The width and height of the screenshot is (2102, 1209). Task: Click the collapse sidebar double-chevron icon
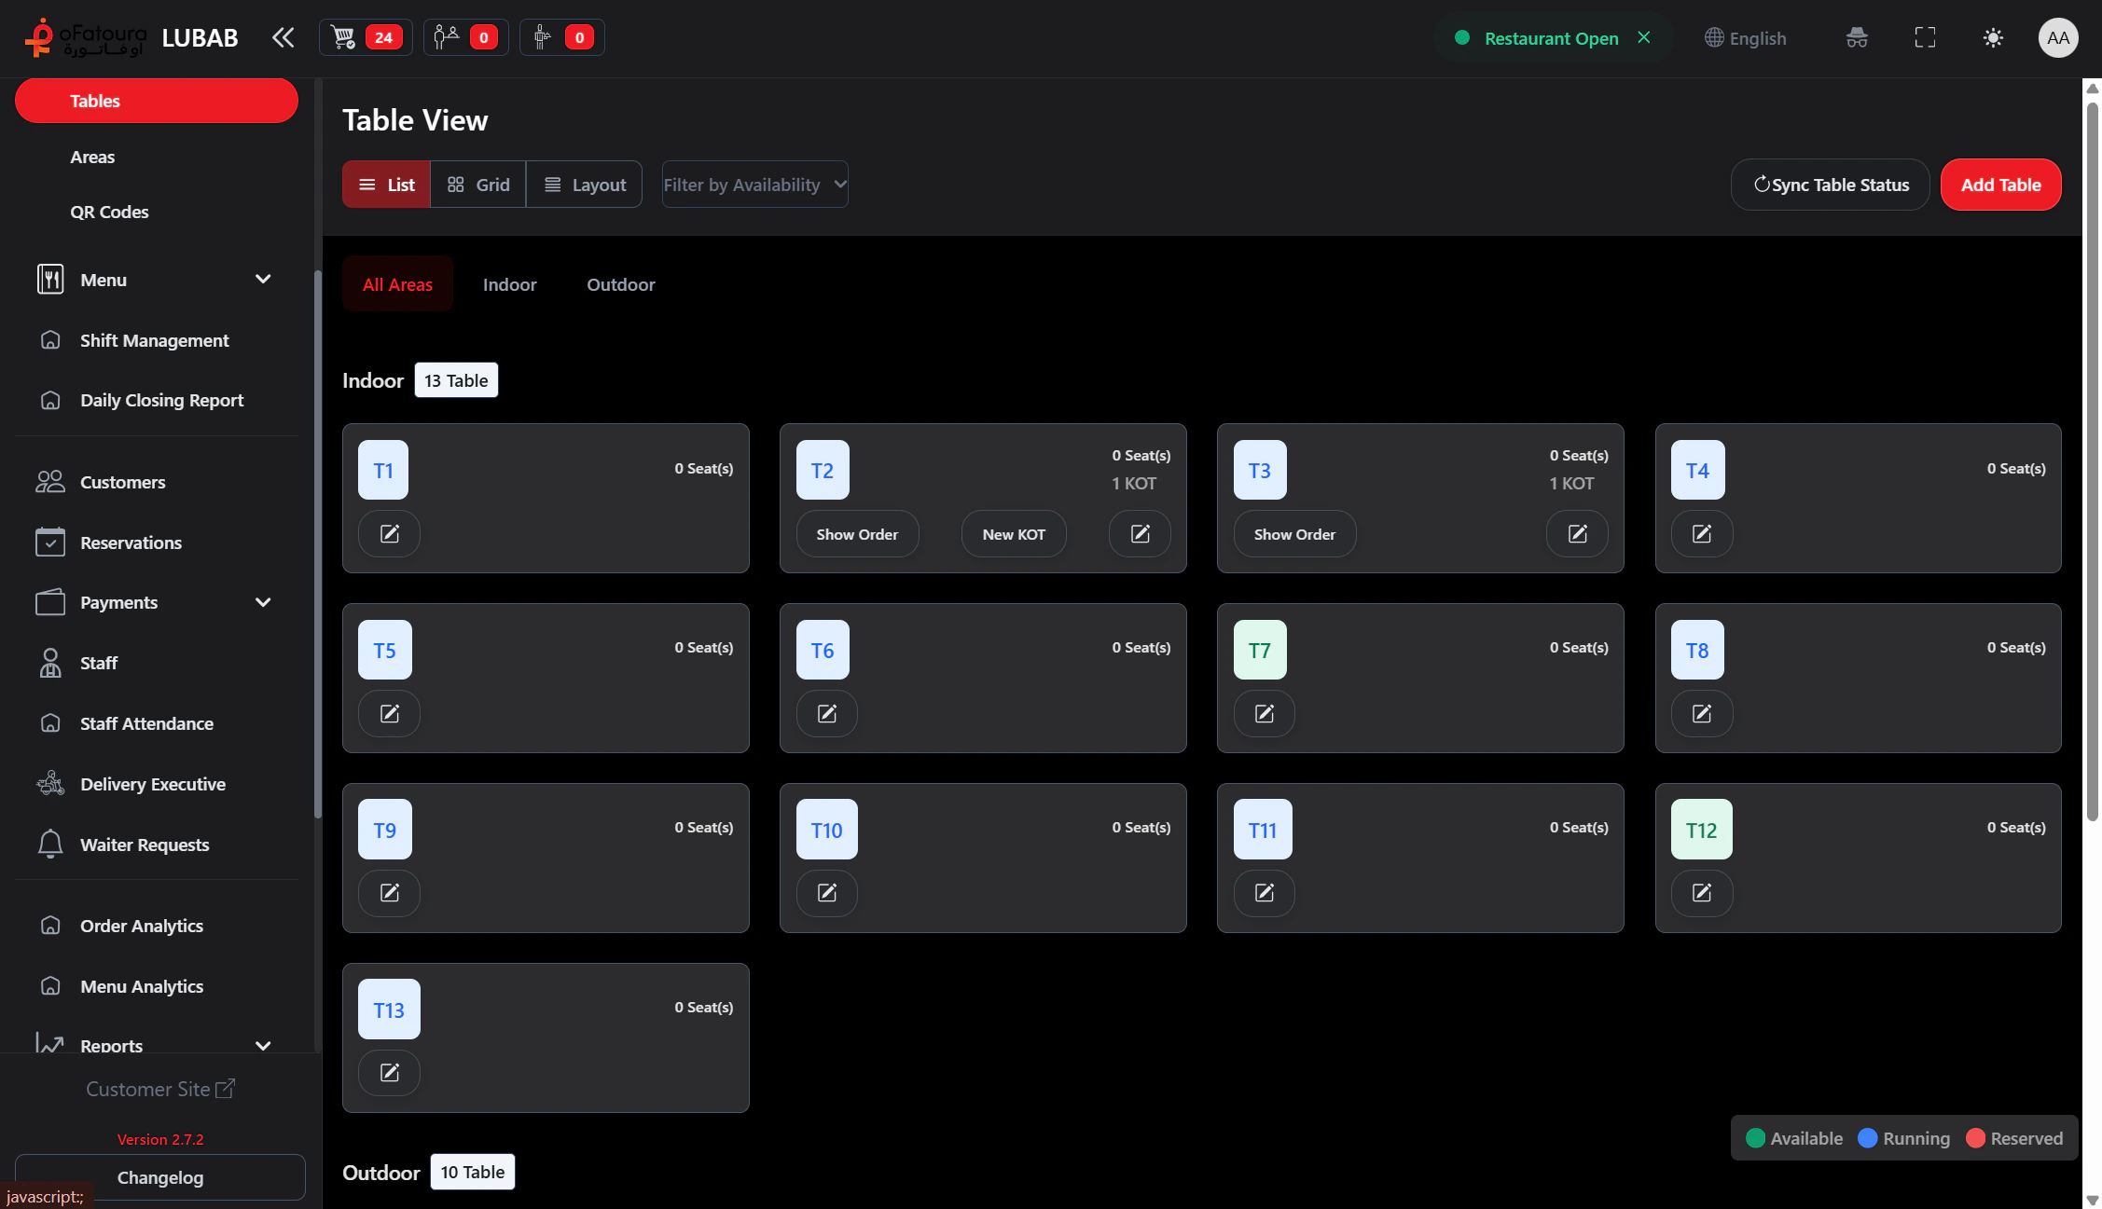click(283, 37)
